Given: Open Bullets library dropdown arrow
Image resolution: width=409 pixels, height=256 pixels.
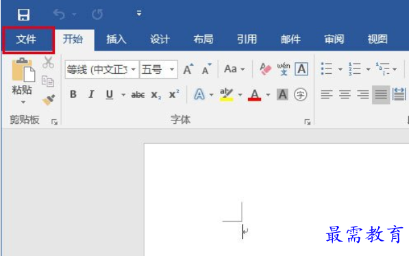Looking at the screenshot, I should click(x=340, y=69).
